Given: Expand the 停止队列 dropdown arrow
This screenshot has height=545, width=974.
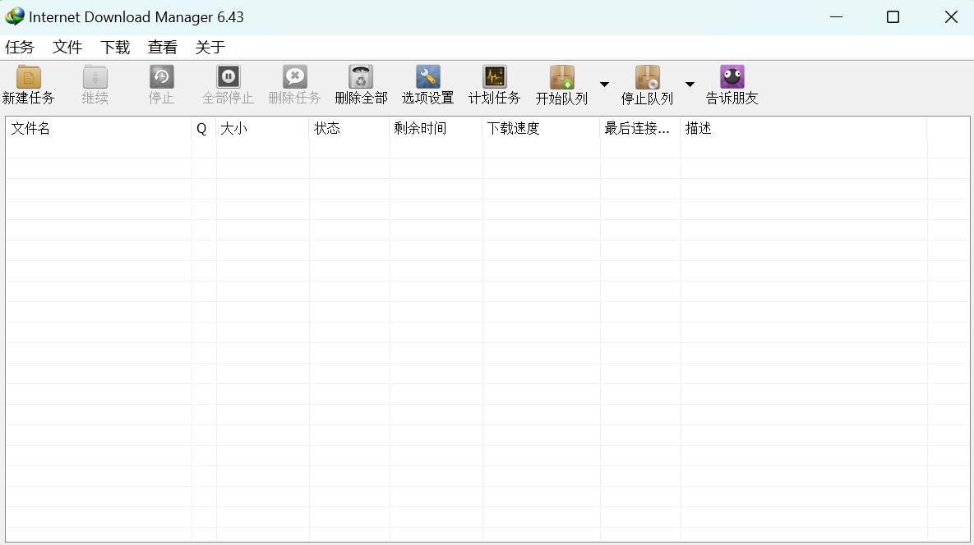Looking at the screenshot, I should click(x=690, y=85).
